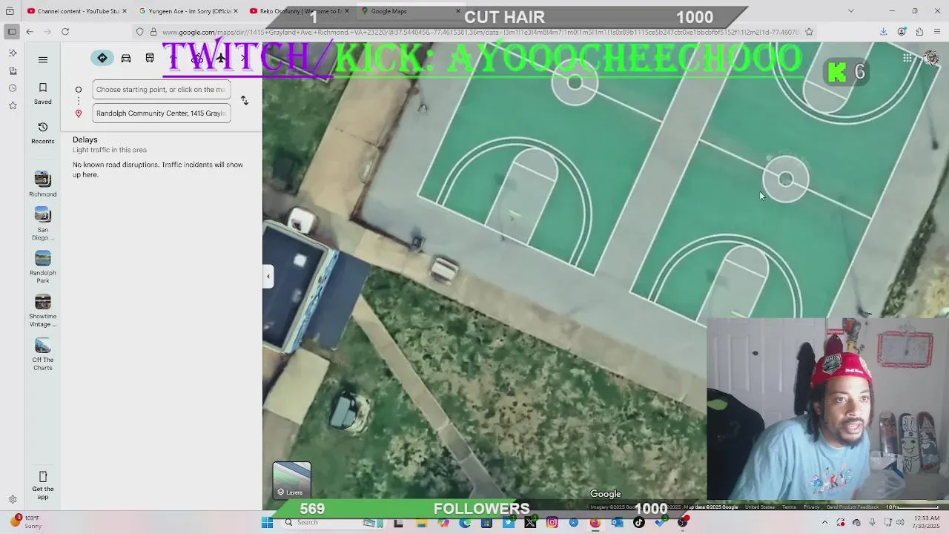Open Off The Charts recent place

(43, 355)
